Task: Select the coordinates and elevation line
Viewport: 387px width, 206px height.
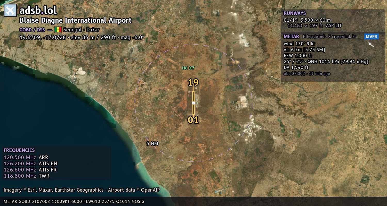Action: coord(82,37)
